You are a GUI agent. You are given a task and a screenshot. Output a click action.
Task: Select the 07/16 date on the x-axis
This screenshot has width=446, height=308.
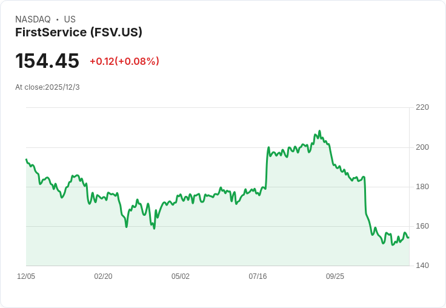(x=258, y=276)
